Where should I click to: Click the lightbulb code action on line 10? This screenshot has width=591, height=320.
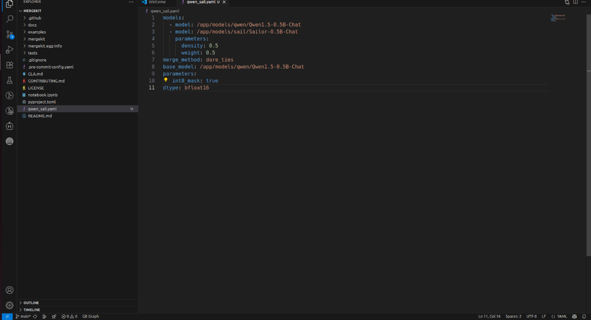(165, 80)
